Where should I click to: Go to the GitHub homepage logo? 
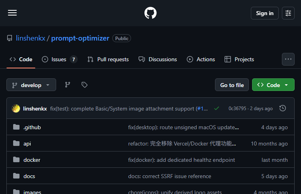coord(150,13)
